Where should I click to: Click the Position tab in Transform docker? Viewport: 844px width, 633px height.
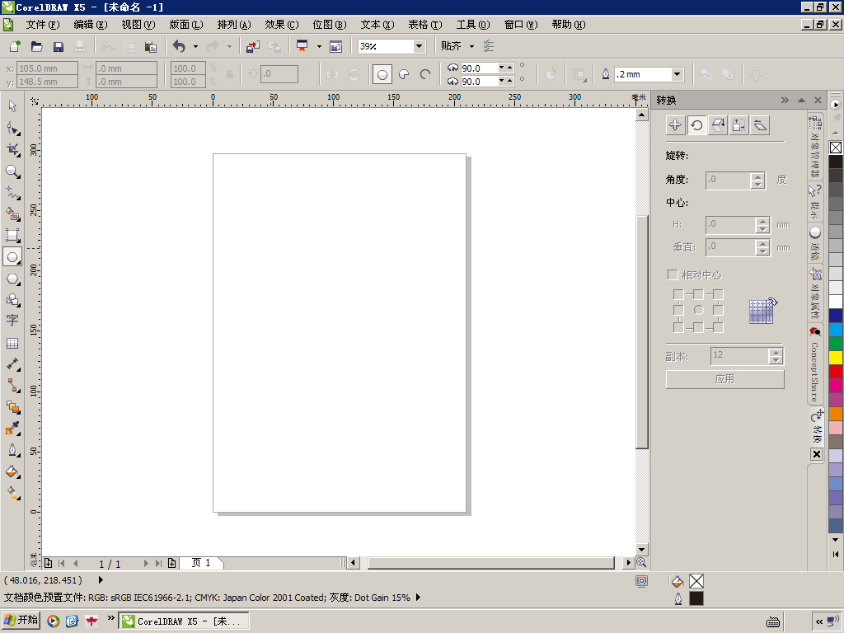[x=675, y=125]
